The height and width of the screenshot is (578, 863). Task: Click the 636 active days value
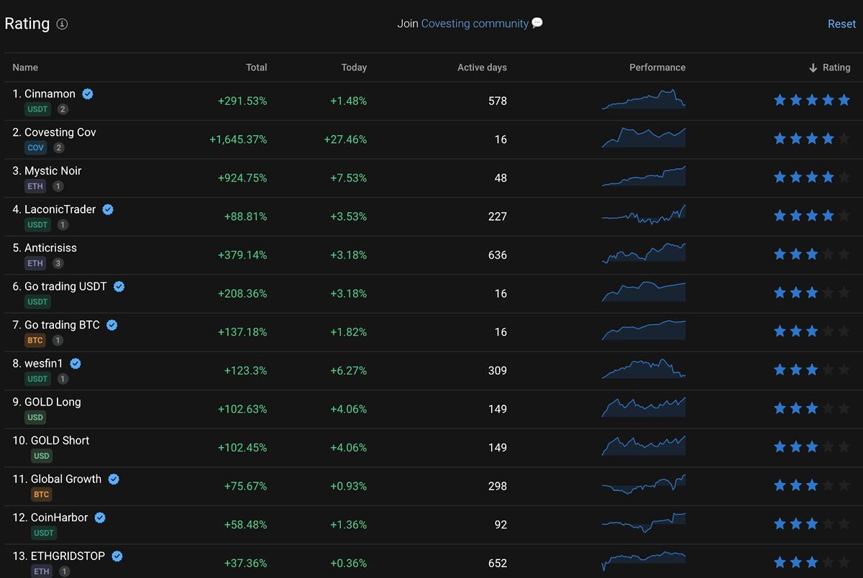498,255
